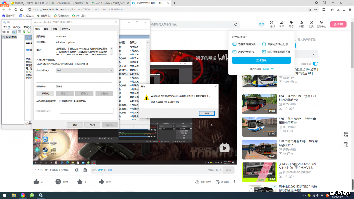The height and width of the screenshot is (199, 354).
Task: Click the Bilibili search magnifier icon
Action: pyautogui.click(x=236, y=25)
